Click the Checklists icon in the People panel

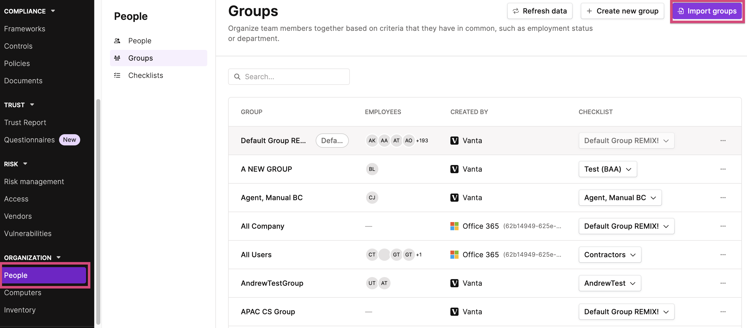(x=117, y=75)
